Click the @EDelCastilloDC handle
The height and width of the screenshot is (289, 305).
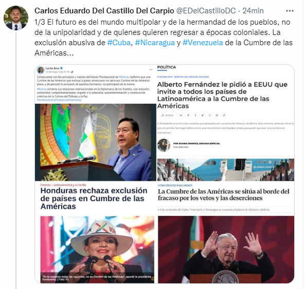tap(206, 11)
